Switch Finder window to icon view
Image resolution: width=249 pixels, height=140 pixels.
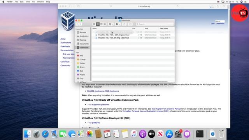tap(94, 24)
